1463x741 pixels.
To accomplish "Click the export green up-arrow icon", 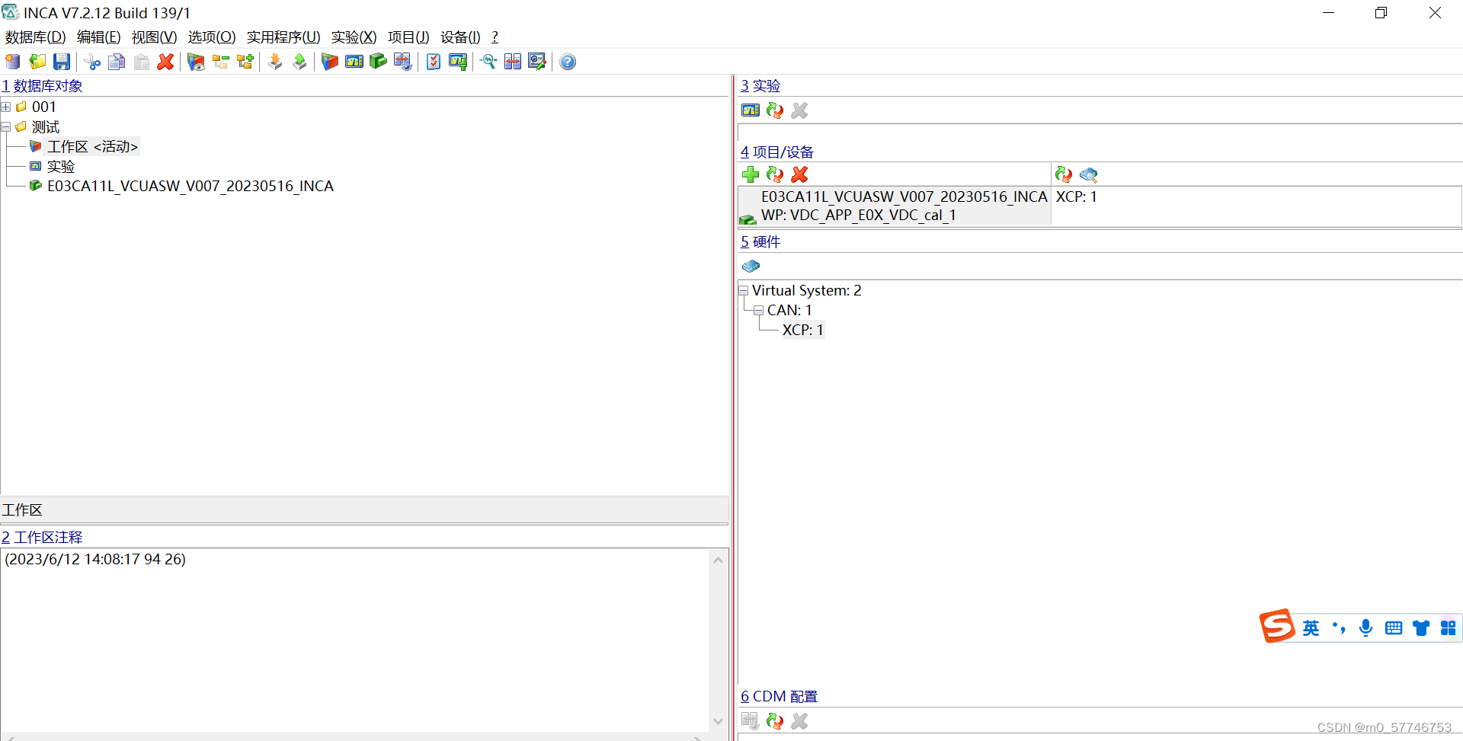I will [x=299, y=62].
